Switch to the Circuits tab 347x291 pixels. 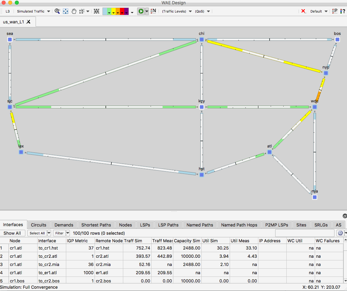point(39,225)
